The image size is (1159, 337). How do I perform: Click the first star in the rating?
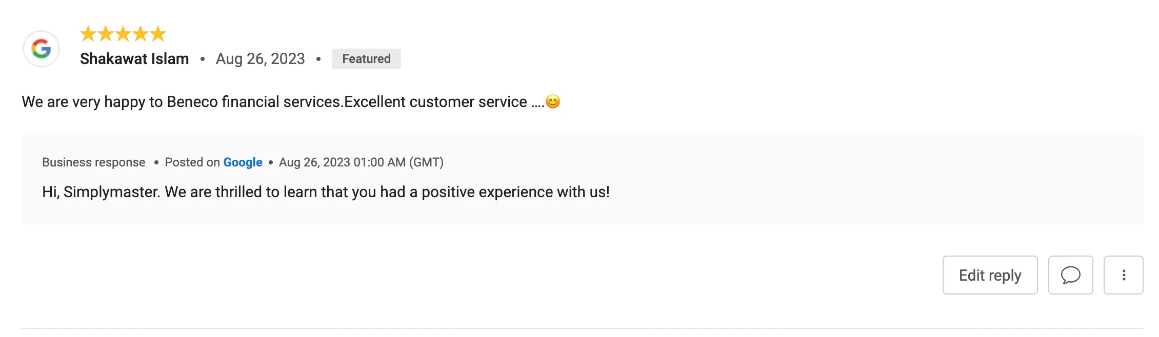(x=88, y=34)
